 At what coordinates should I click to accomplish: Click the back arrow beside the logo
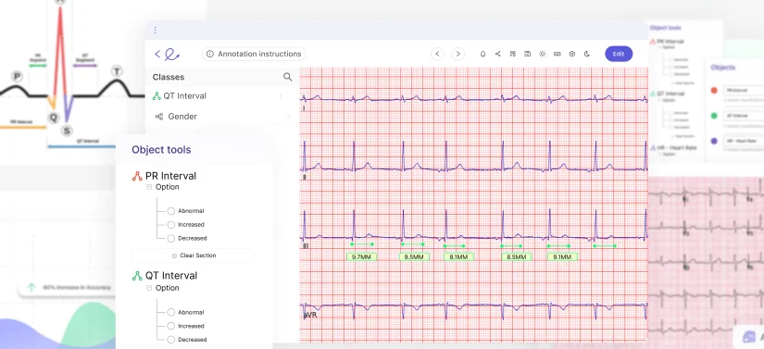(x=157, y=54)
